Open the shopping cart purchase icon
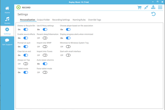Viewport: 165px width, 110px height. click(139, 8)
